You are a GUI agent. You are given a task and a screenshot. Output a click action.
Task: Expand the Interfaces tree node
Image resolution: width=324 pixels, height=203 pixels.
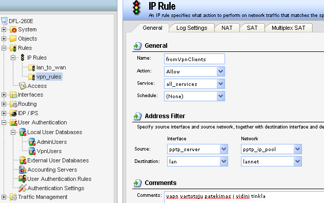[4, 95]
